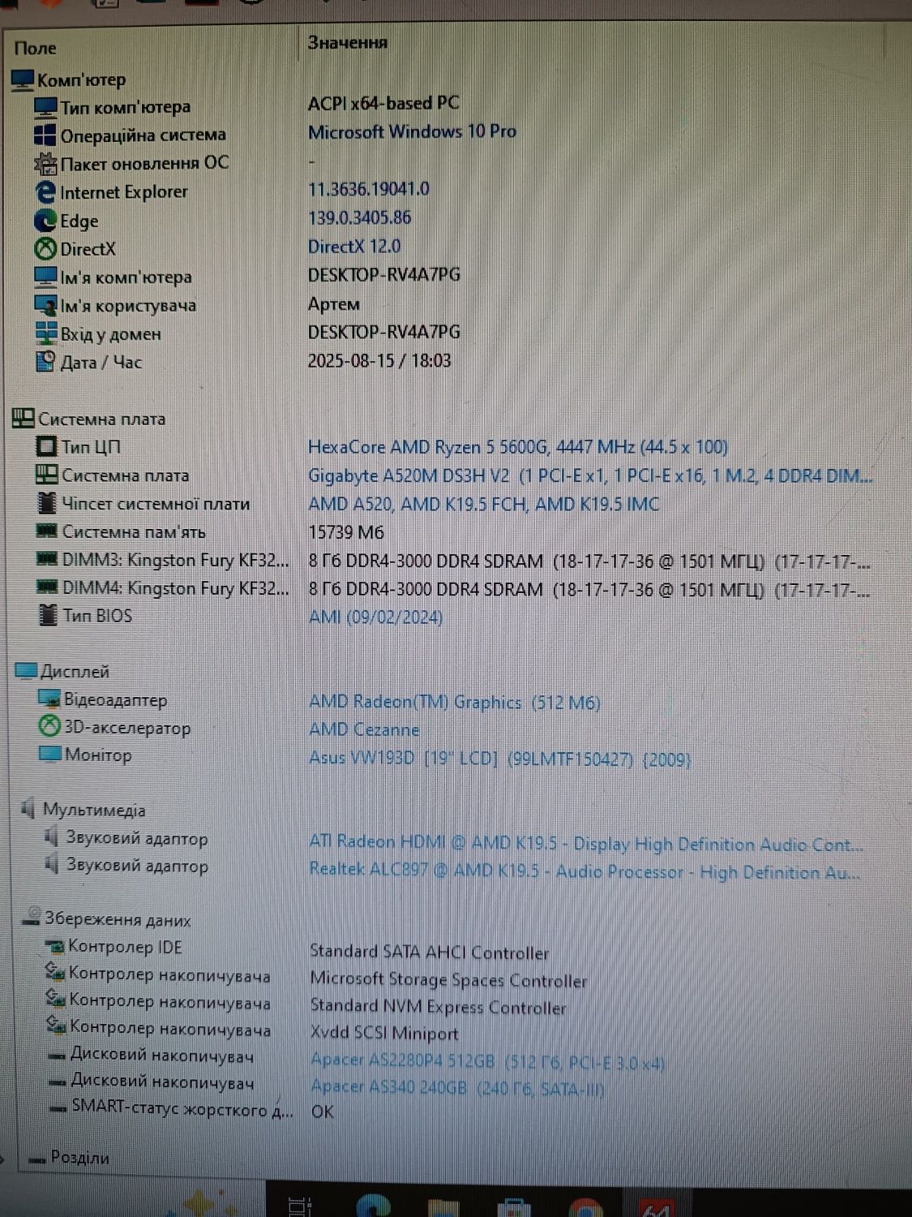Select the first DESKTOP-RV4A7PG computer name value
The image size is (912, 1217).
pyautogui.click(x=384, y=274)
